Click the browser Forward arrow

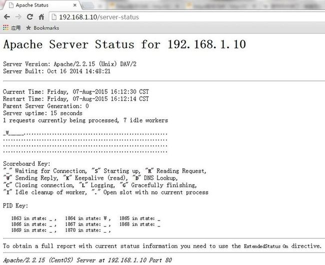coord(18,17)
